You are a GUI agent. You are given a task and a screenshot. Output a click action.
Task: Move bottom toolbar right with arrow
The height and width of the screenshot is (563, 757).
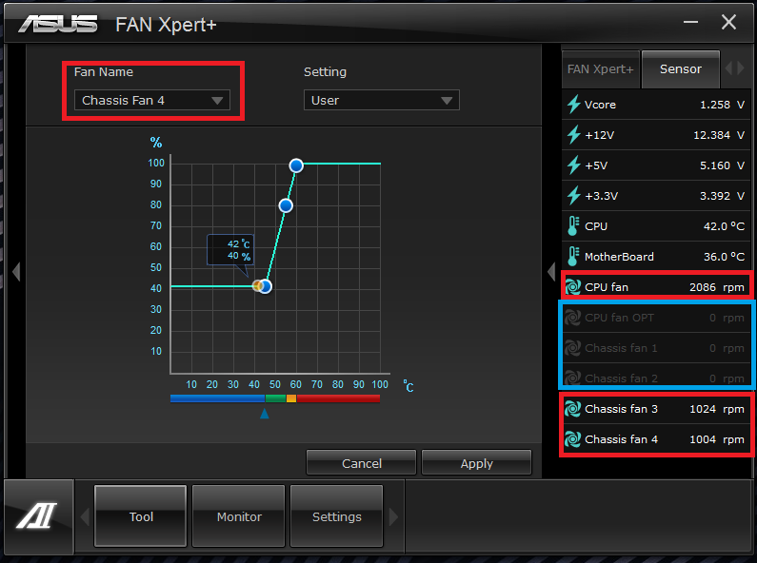393,516
